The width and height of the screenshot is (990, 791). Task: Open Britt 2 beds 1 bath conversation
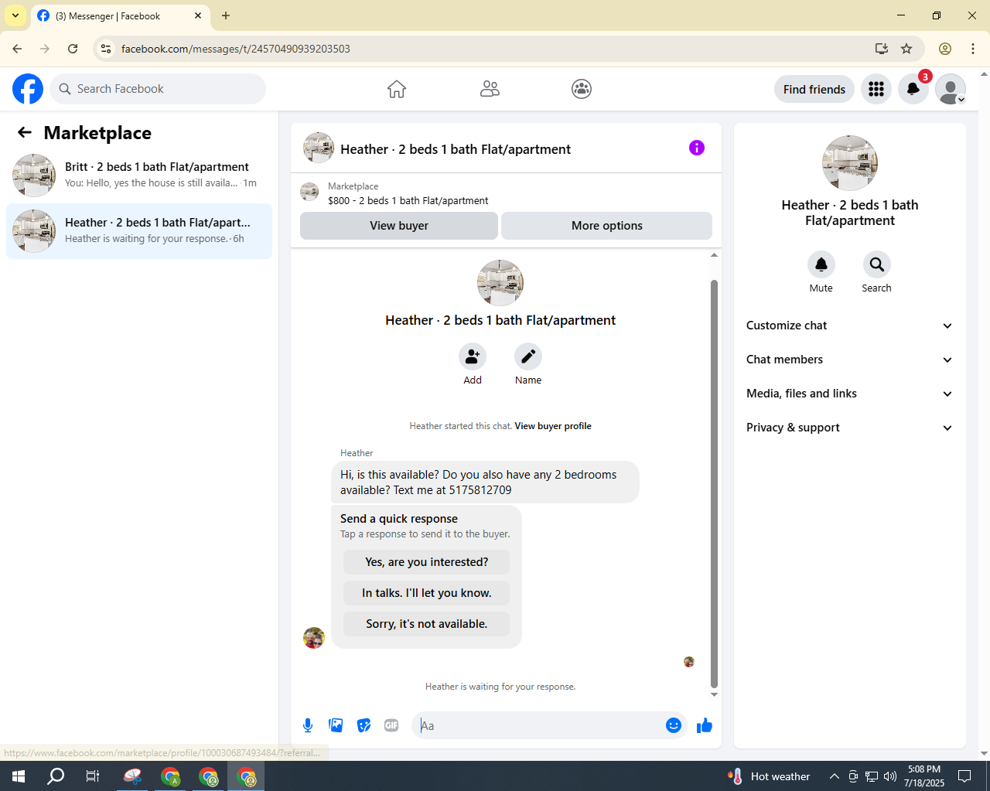point(139,176)
